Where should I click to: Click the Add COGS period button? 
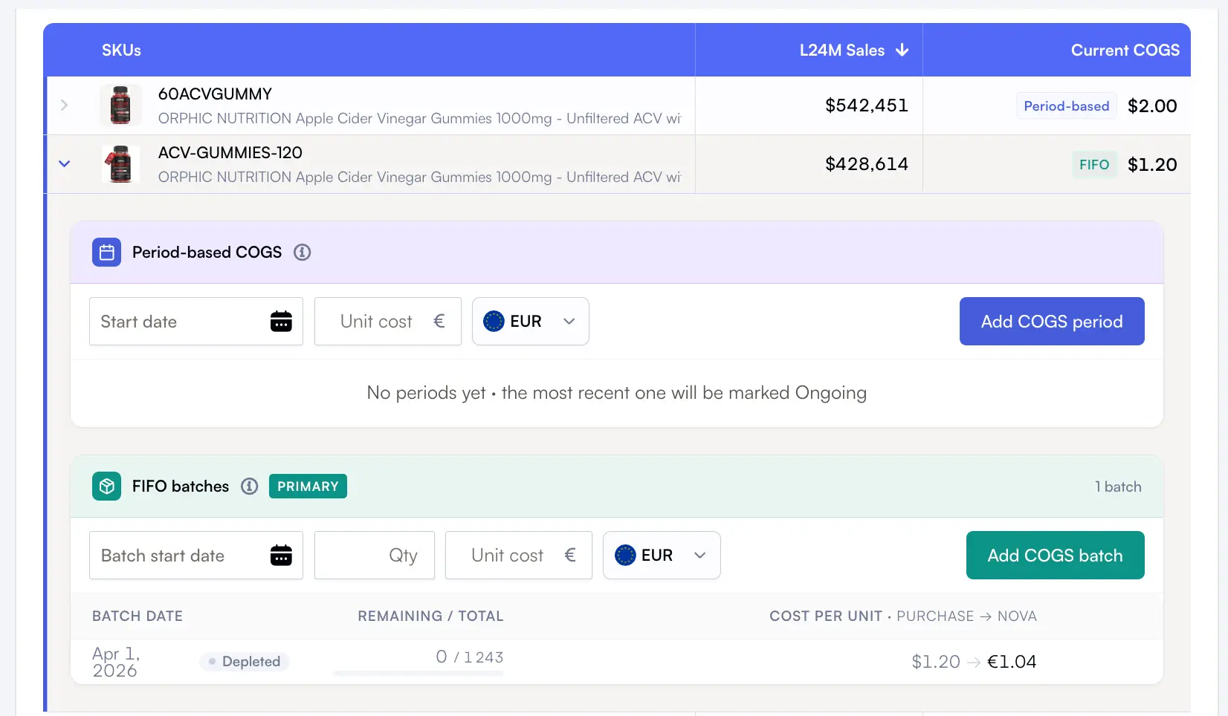[1052, 322]
